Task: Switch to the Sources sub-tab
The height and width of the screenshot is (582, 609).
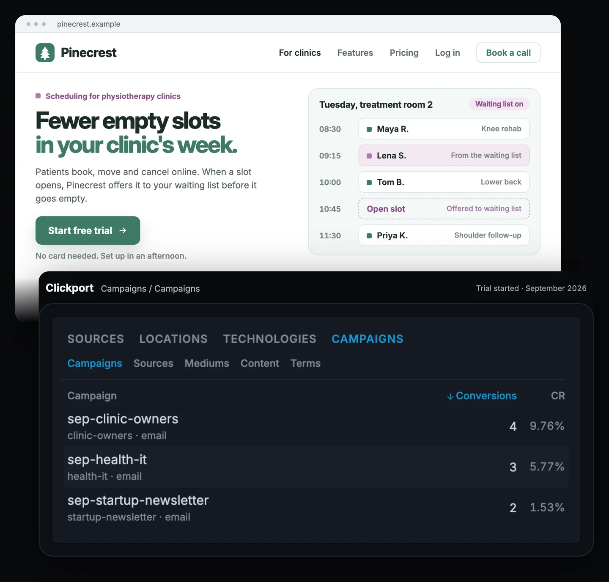Action: coord(154,363)
